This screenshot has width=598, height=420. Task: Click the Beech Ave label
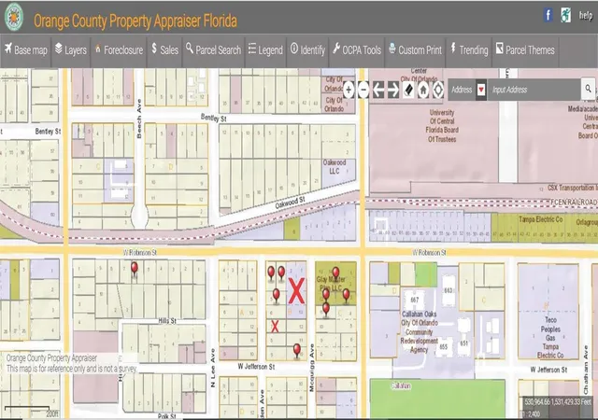tap(139, 119)
